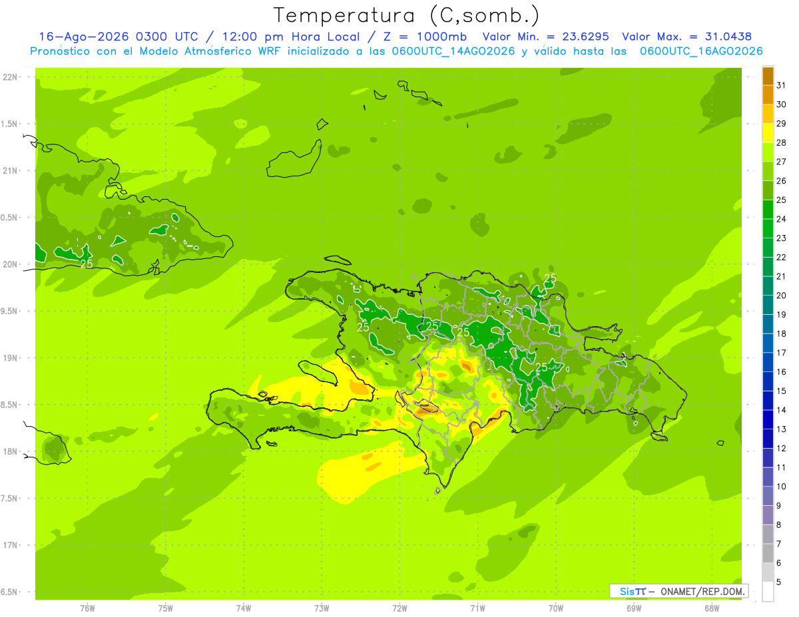
Task: Click the '25' contour label over Cuba
Action: tap(87, 264)
